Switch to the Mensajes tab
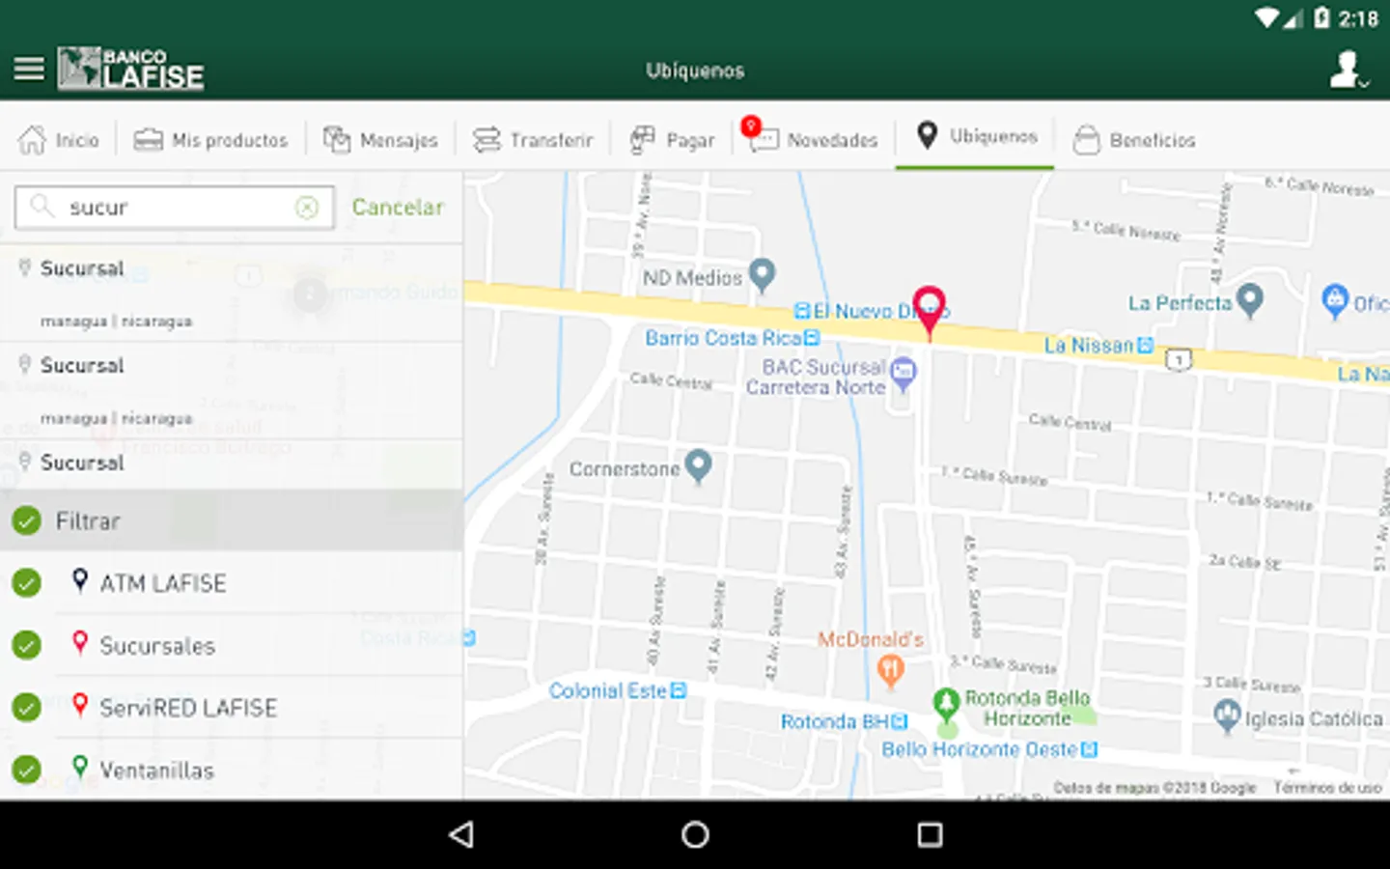Viewport: 1390px width, 869px height. 380,140
